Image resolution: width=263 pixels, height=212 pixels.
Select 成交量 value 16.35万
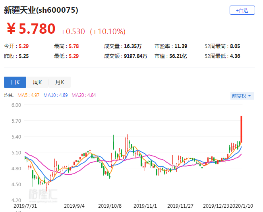133,46
